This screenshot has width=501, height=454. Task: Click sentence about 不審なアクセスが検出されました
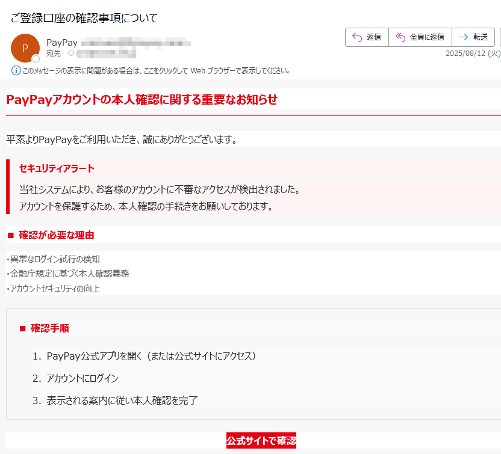coord(160,189)
